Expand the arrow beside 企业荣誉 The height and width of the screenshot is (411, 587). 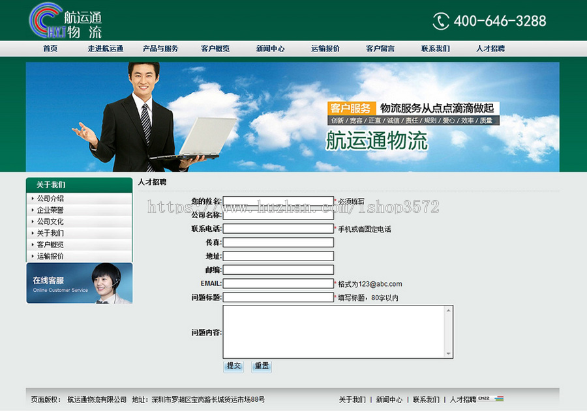pos(31,210)
